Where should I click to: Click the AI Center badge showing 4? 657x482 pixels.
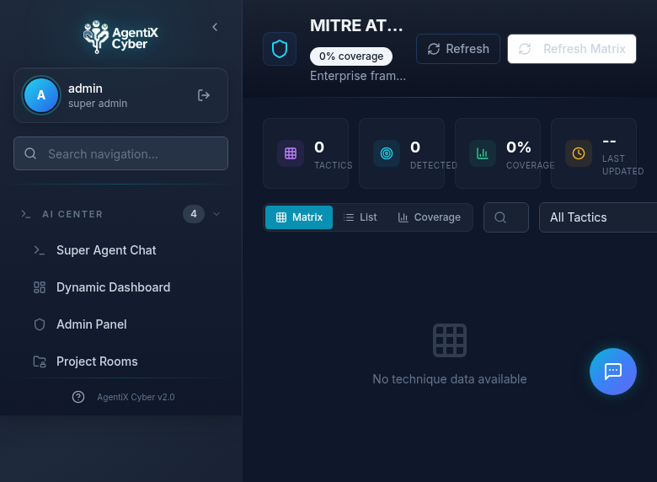194,214
